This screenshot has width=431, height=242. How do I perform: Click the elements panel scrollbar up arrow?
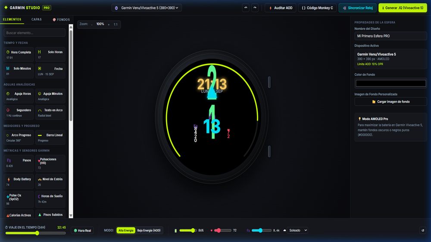[71, 27]
